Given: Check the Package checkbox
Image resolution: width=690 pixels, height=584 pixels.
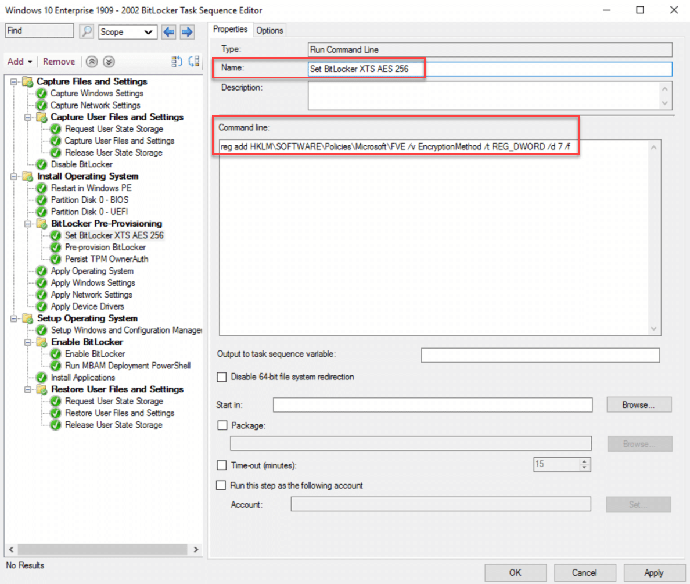Looking at the screenshot, I should click(221, 425).
